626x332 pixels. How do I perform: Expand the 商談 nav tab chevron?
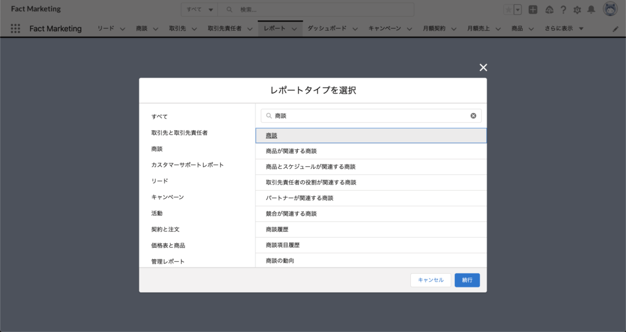[x=156, y=29]
